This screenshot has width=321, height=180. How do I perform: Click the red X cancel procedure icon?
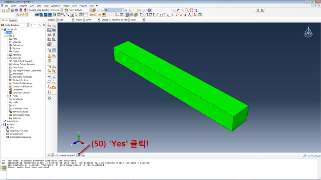(x=53, y=155)
